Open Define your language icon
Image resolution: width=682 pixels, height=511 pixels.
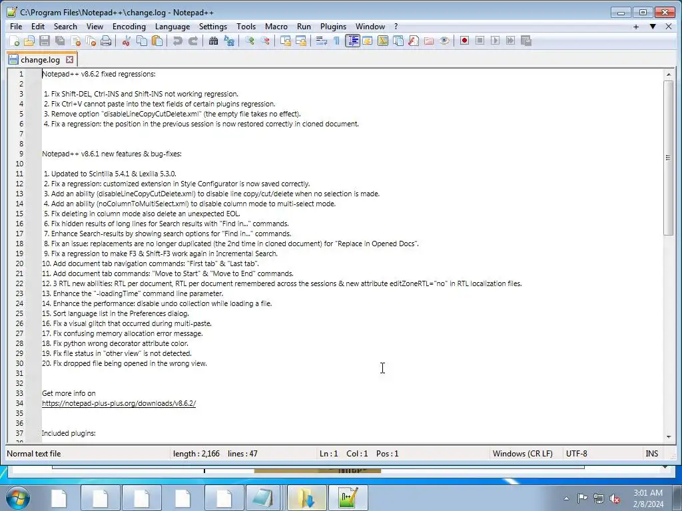(x=368, y=41)
